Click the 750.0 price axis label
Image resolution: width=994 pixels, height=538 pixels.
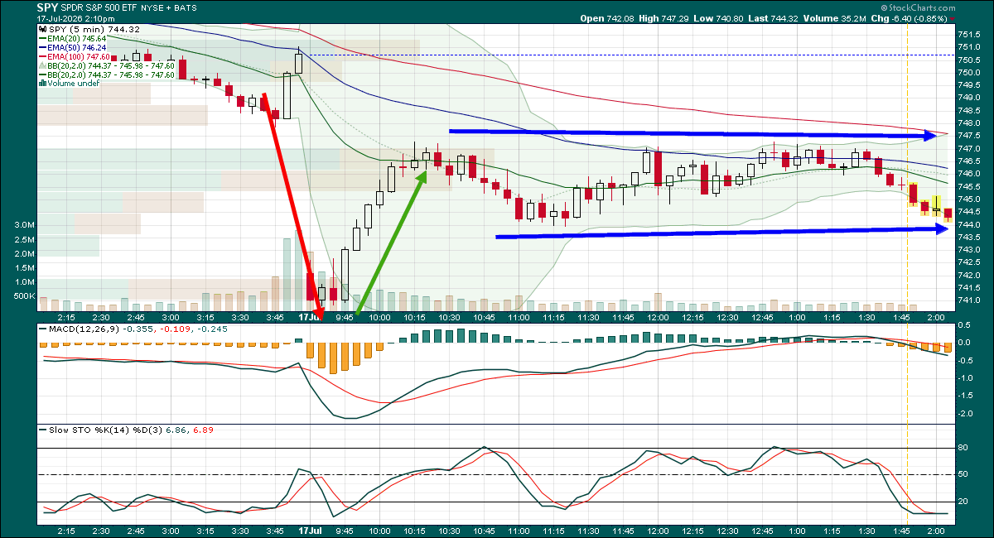(x=969, y=73)
